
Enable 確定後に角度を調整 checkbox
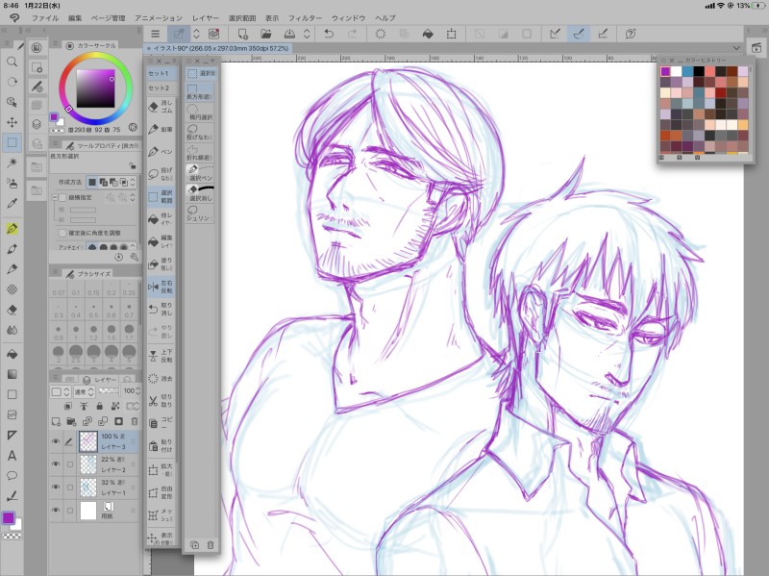point(62,233)
